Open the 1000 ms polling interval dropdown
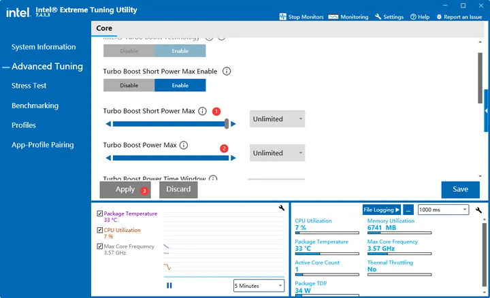Viewport: 490px width, 298px height. [443, 210]
